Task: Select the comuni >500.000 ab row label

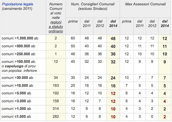Action: click(18, 46)
